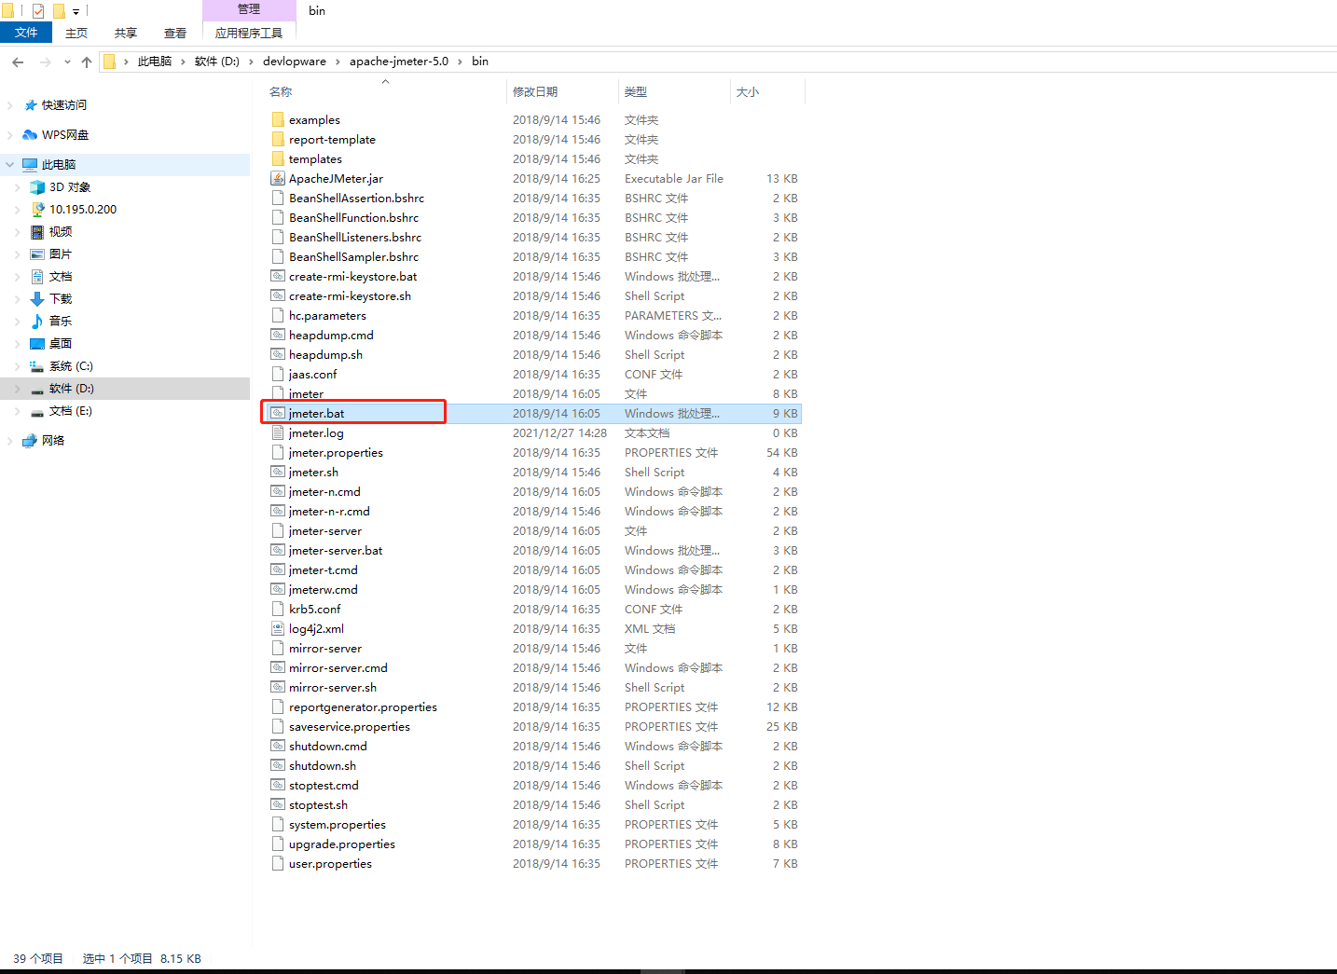This screenshot has height=974, width=1337.
Task: Click apache-jmeter-5.0 in the address breadcrumb
Action: [399, 62]
